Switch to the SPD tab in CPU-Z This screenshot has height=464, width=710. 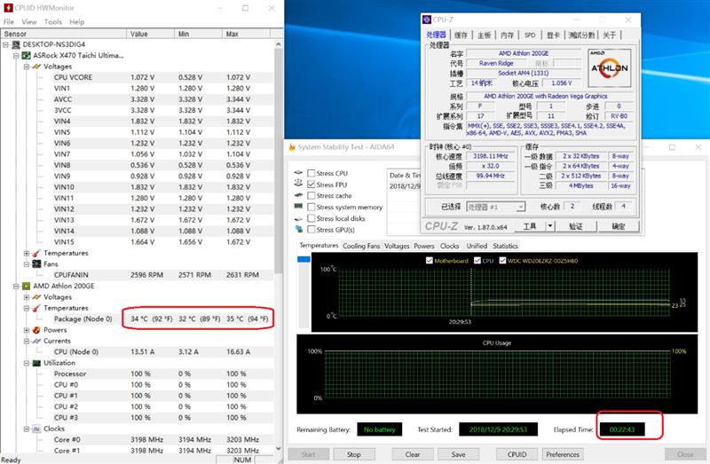point(530,35)
